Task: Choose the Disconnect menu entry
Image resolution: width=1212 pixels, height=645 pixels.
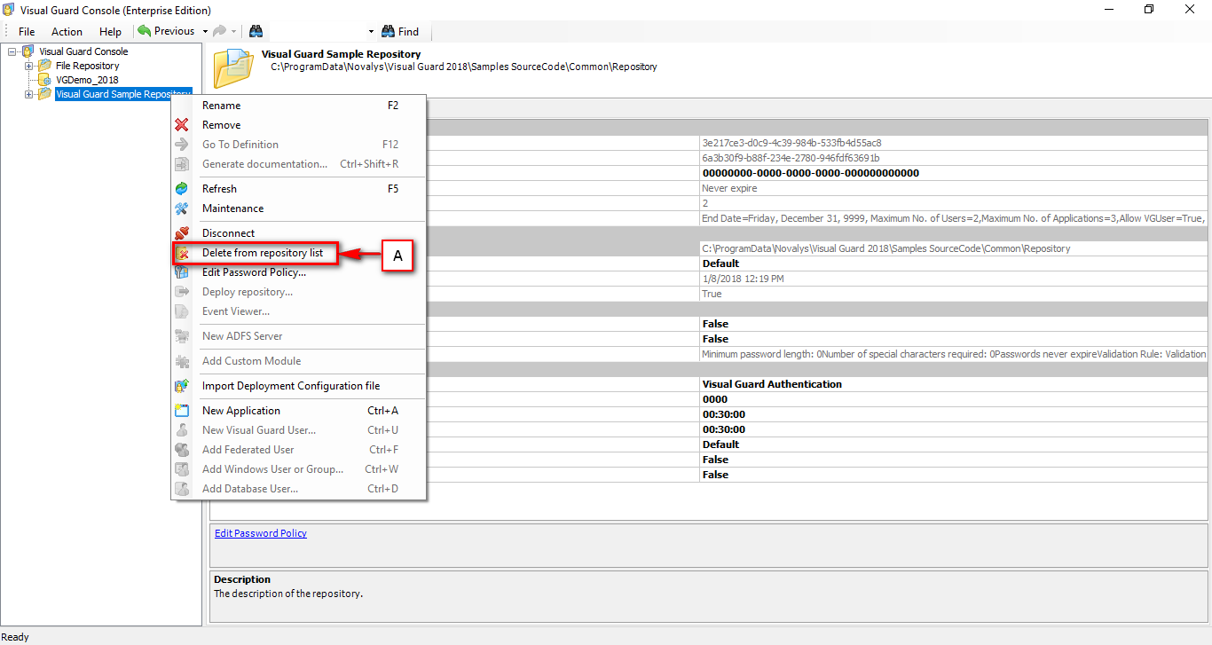Action: [299, 233]
